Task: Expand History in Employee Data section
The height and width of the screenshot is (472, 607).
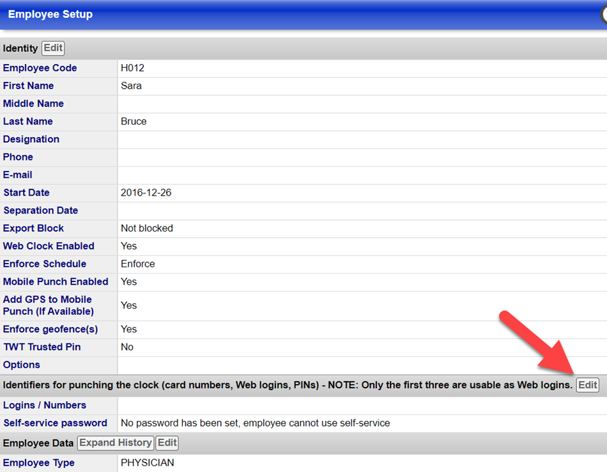Action: 116,443
